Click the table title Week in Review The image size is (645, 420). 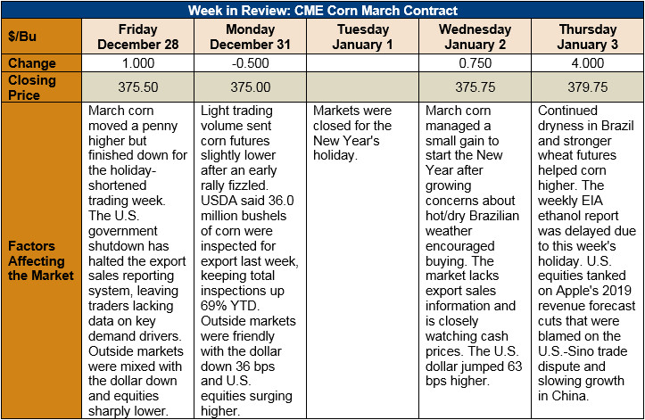[x=323, y=10]
